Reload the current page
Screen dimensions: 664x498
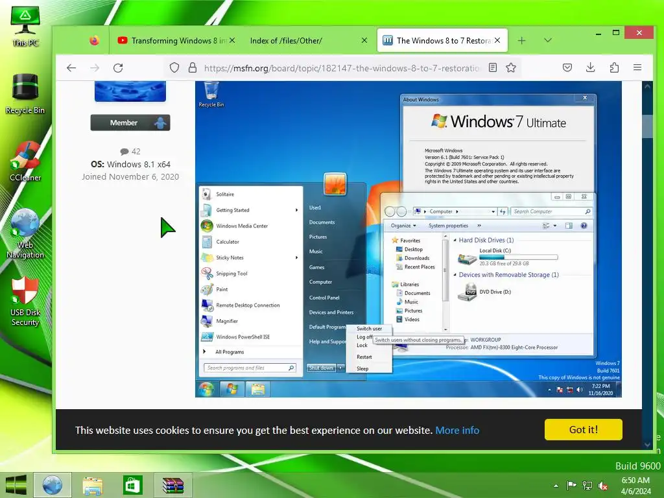(x=118, y=67)
